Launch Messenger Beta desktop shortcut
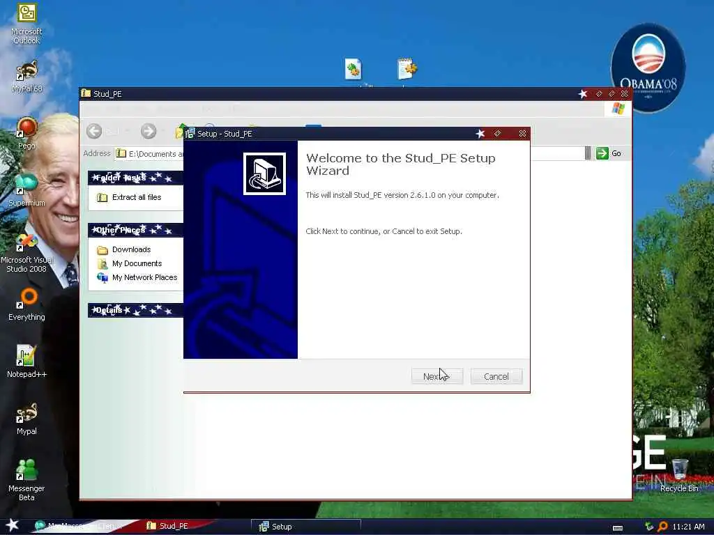 click(x=26, y=480)
